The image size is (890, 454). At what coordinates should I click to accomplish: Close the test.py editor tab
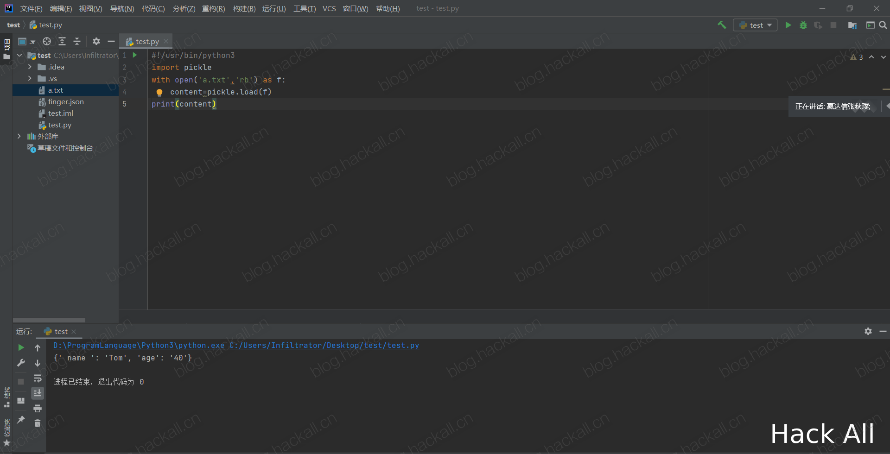coord(166,41)
